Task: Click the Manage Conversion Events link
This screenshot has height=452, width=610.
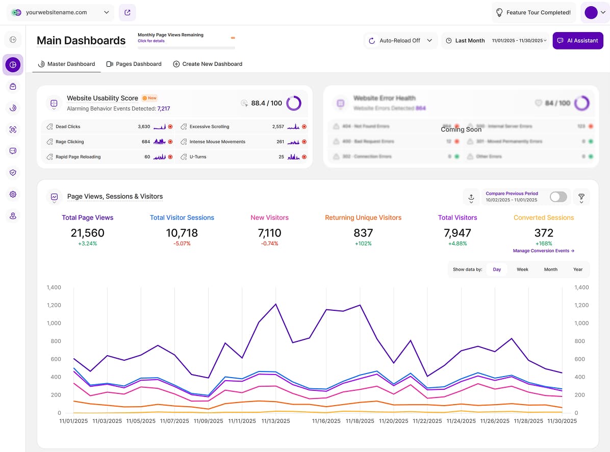Action: [544, 251]
